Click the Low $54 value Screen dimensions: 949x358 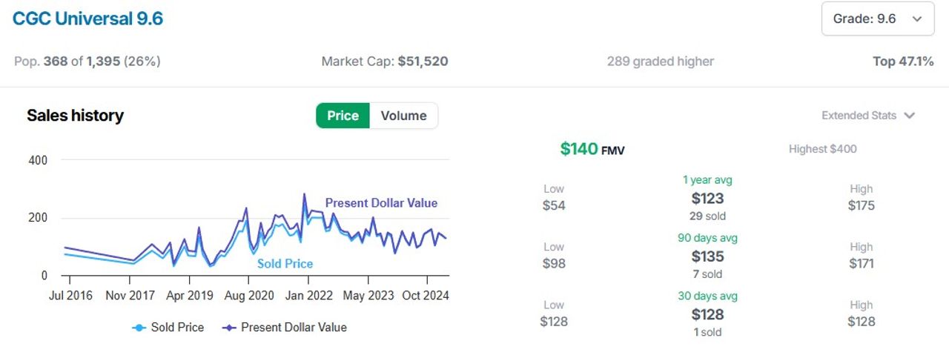click(x=554, y=205)
